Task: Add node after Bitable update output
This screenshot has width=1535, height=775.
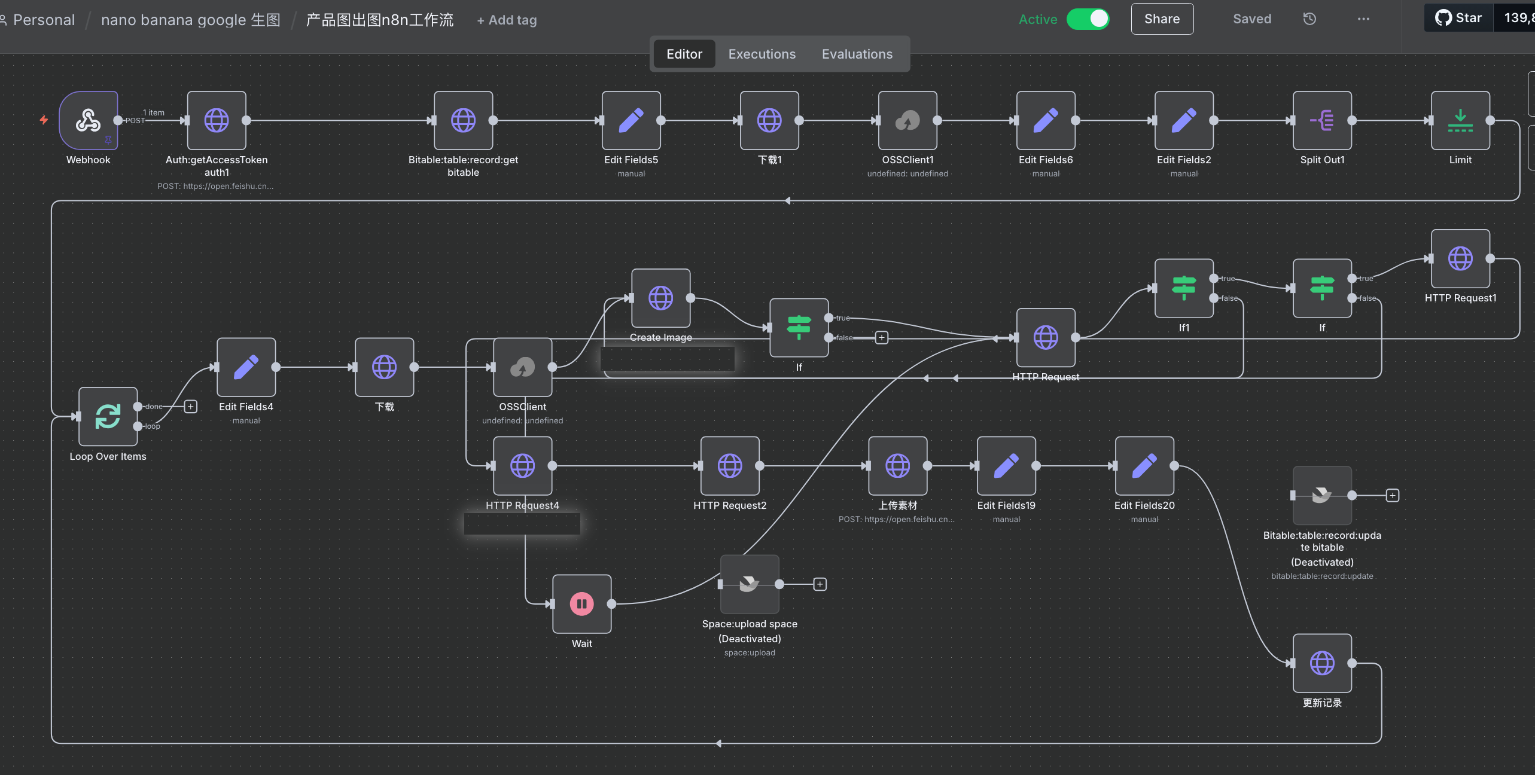Action: (1393, 495)
